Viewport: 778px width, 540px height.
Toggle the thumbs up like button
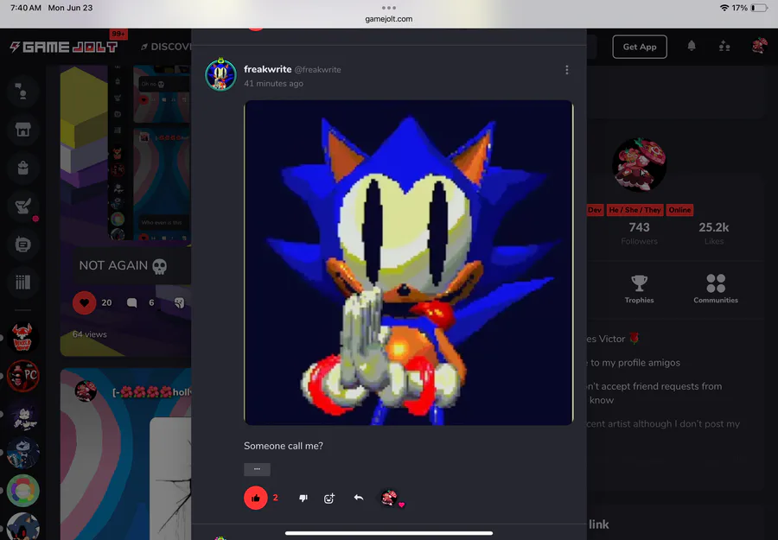256,498
